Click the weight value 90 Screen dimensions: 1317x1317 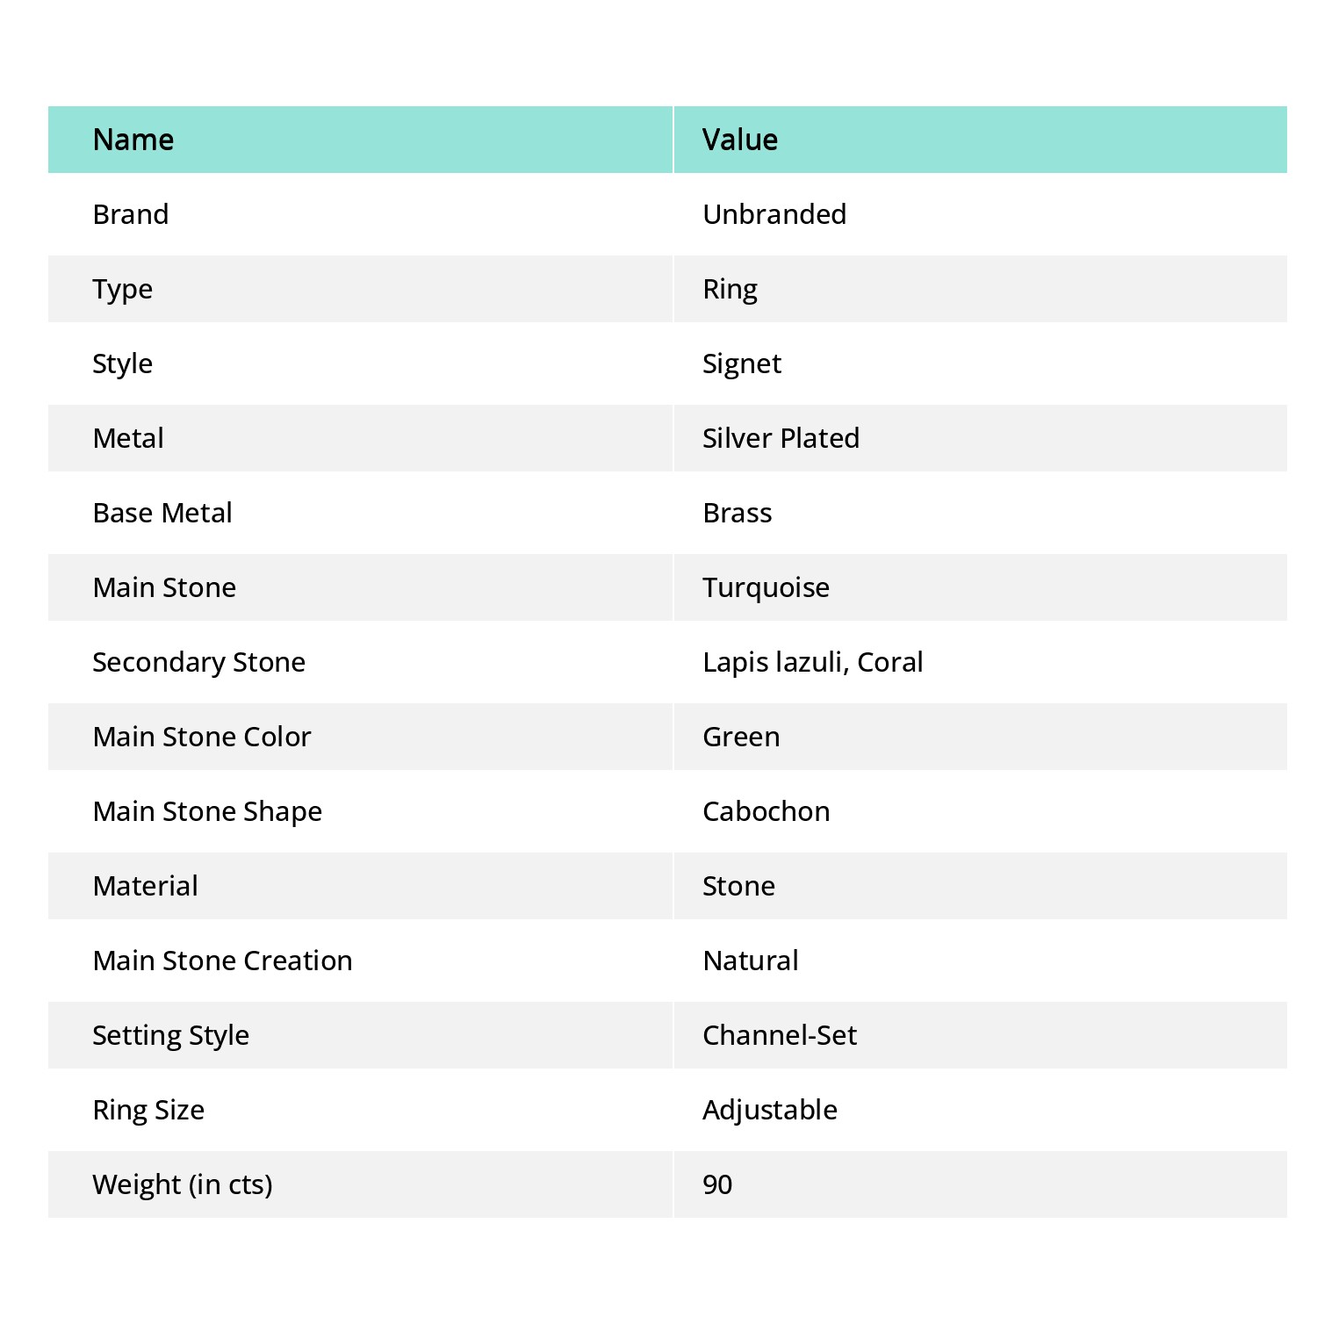point(717,1184)
